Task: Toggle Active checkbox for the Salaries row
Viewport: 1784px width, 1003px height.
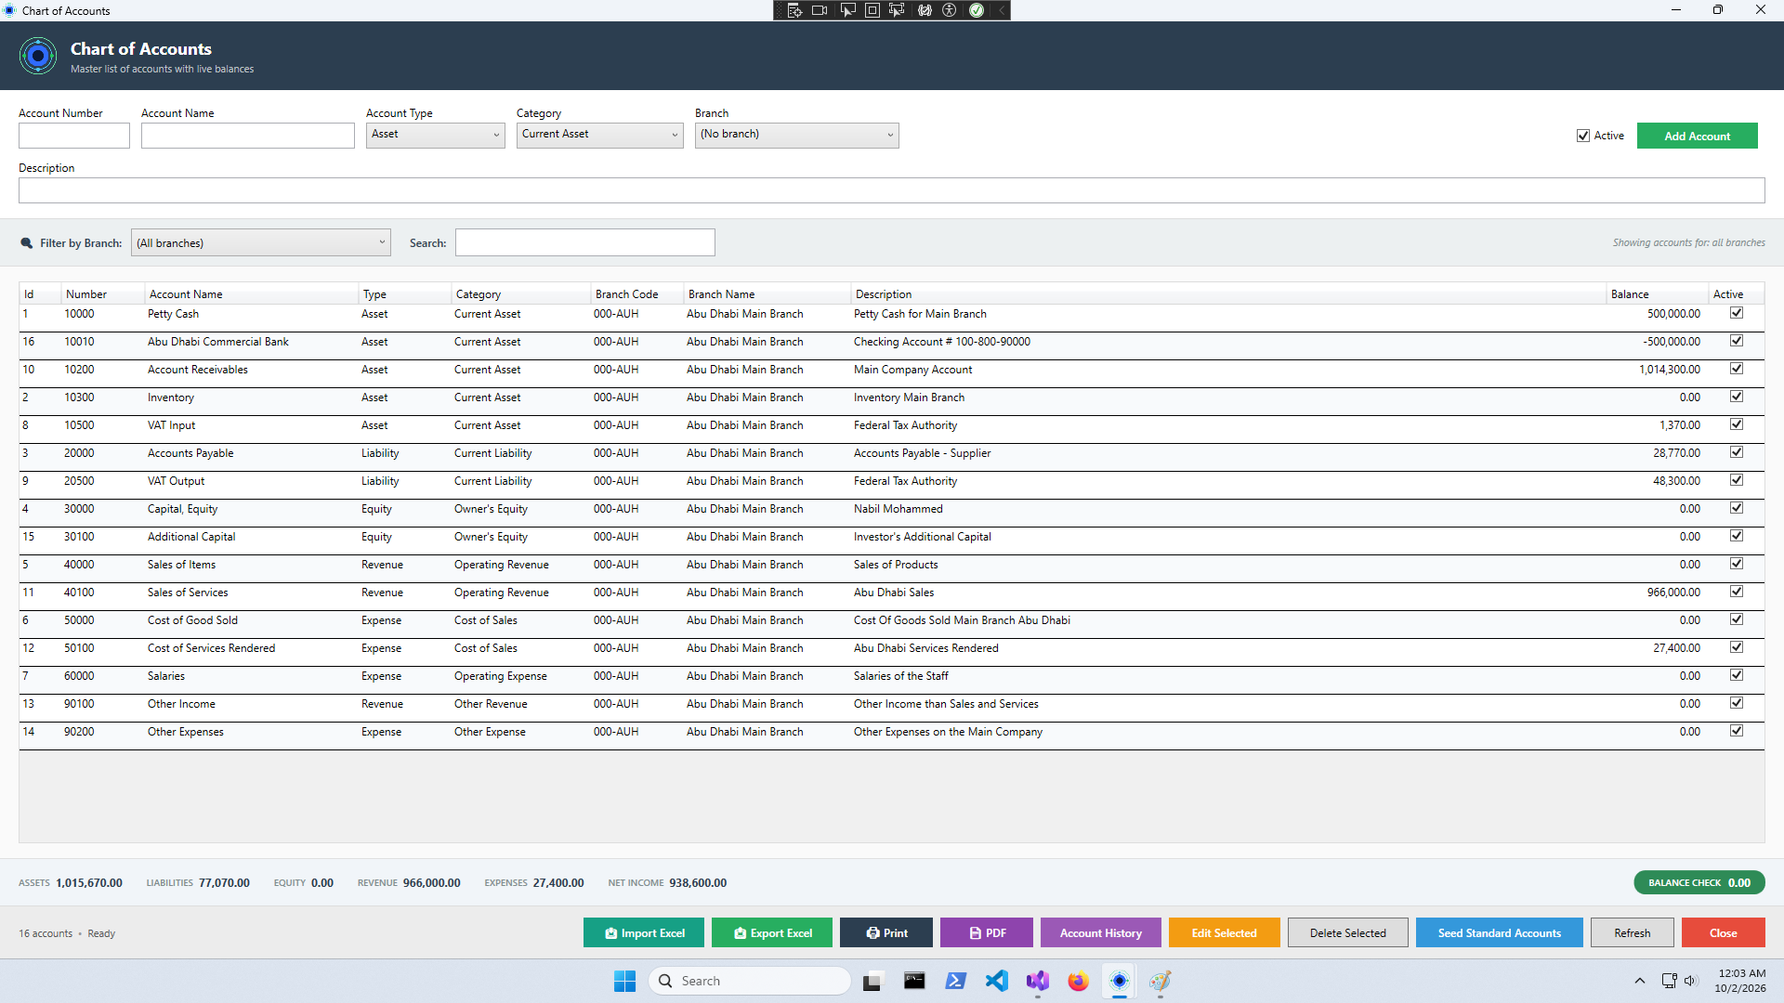Action: coord(1737,676)
